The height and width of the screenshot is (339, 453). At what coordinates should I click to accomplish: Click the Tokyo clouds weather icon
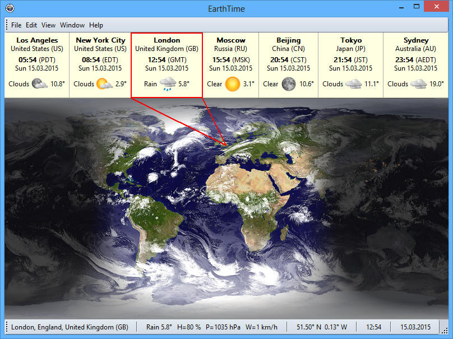click(353, 83)
